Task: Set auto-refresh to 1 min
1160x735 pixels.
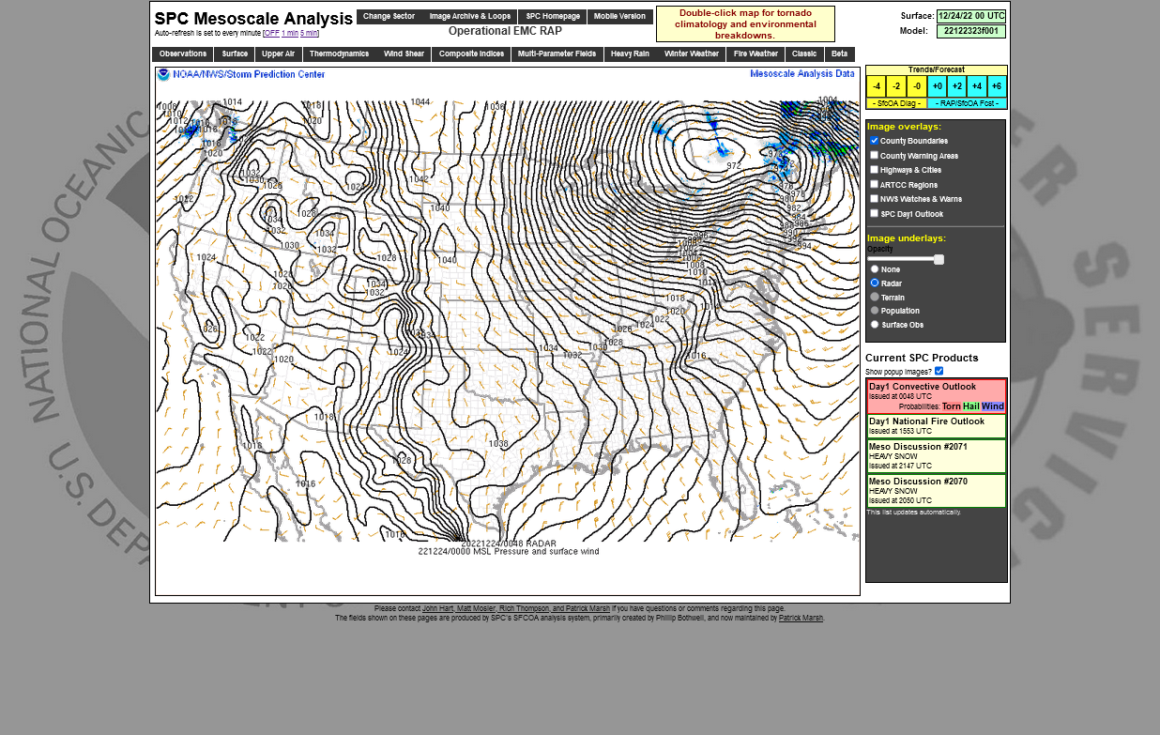Action: click(290, 34)
